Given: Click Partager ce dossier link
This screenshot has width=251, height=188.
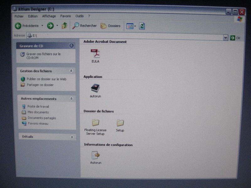Looking at the screenshot, I should coord(40,85).
